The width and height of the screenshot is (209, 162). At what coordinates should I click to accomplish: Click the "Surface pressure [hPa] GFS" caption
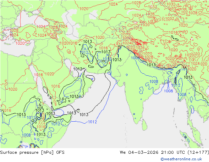(x=32, y=152)
